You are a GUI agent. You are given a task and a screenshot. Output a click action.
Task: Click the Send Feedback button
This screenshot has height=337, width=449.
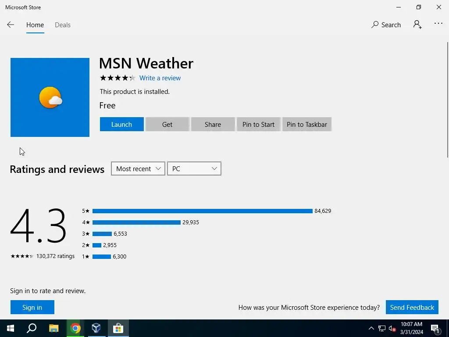point(412,307)
